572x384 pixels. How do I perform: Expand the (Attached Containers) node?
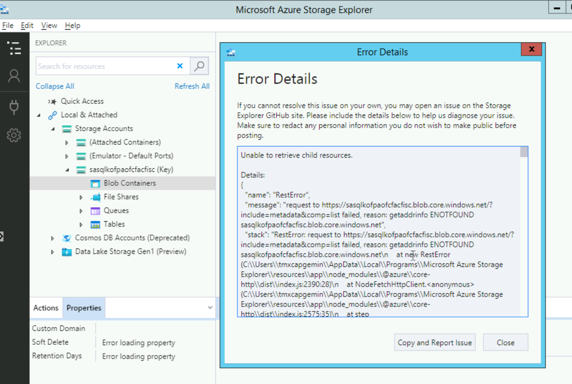tap(67, 143)
